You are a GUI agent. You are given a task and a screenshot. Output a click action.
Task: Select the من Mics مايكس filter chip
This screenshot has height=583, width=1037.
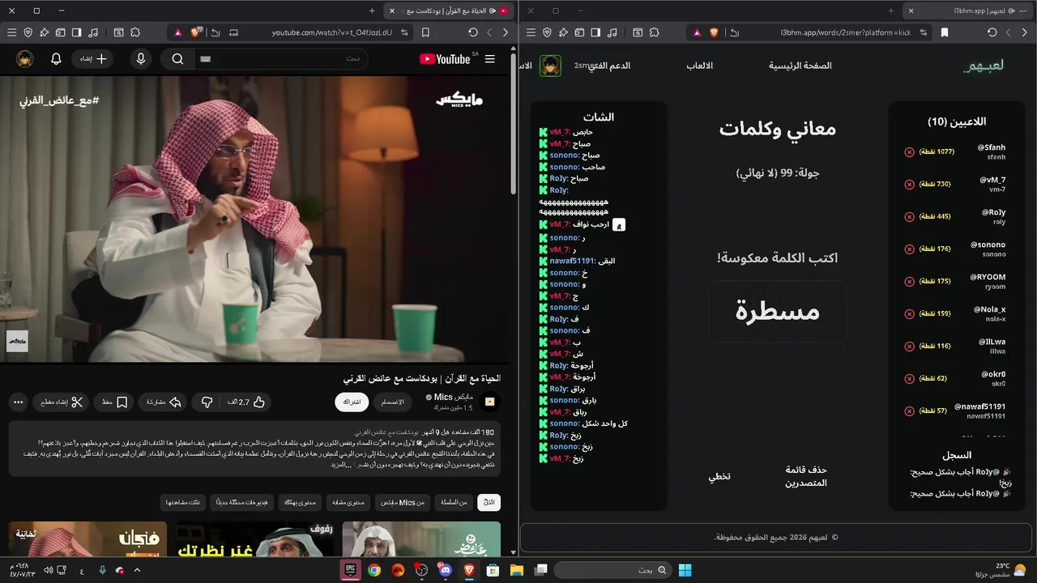402,502
